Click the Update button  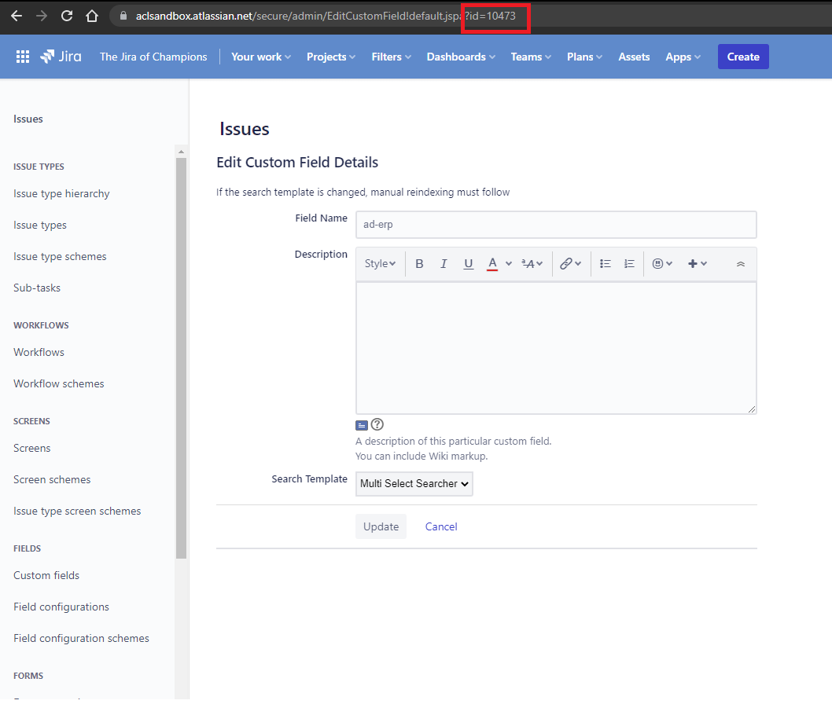click(381, 526)
